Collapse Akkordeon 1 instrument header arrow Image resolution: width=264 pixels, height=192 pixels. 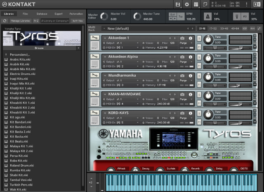tap(105, 38)
